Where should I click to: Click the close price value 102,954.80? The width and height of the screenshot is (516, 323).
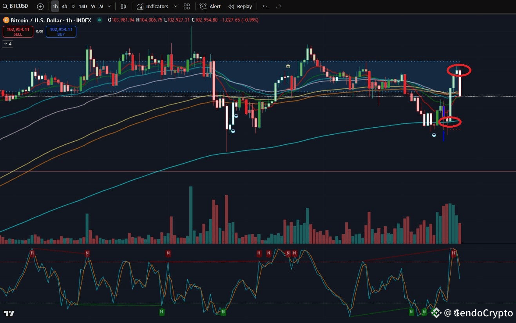206,20
